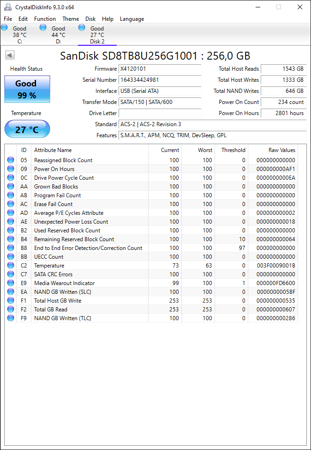Viewport: 311px width, 450px height.
Task: Click status orb for NAND GB Written (SLC)
Action: 11,292
